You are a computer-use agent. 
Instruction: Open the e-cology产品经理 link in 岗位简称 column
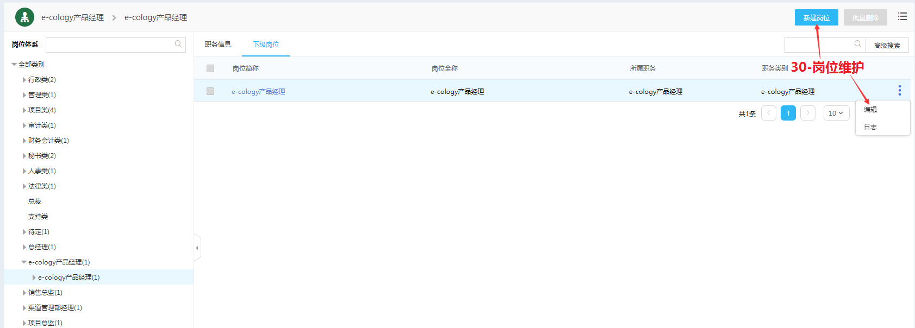[x=258, y=92]
